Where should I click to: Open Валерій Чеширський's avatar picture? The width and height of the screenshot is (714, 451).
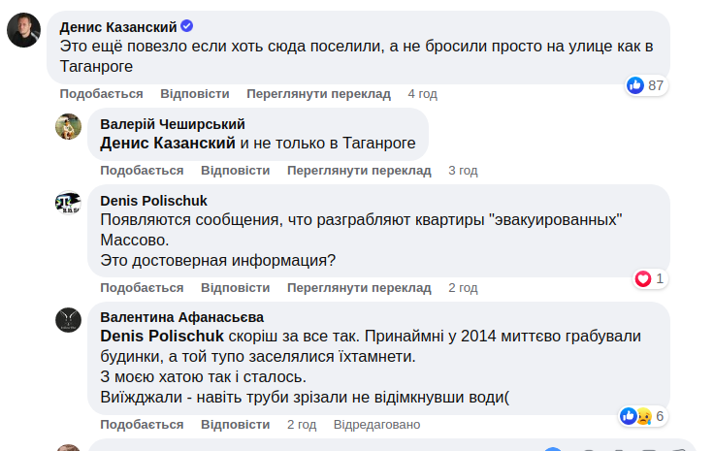(x=67, y=126)
